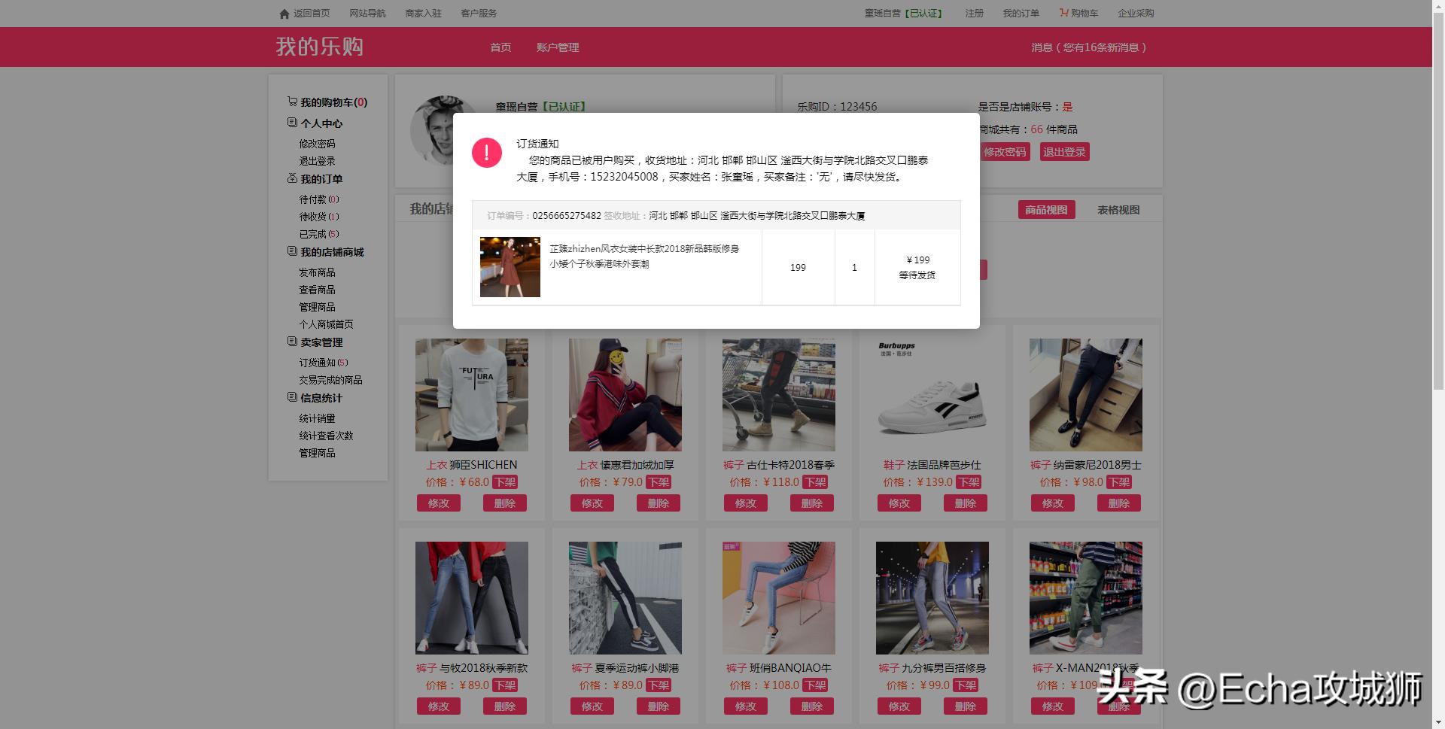Open the 待收货 orders link
Viewport: 1445px width, 729px height.
click(317, 216)
